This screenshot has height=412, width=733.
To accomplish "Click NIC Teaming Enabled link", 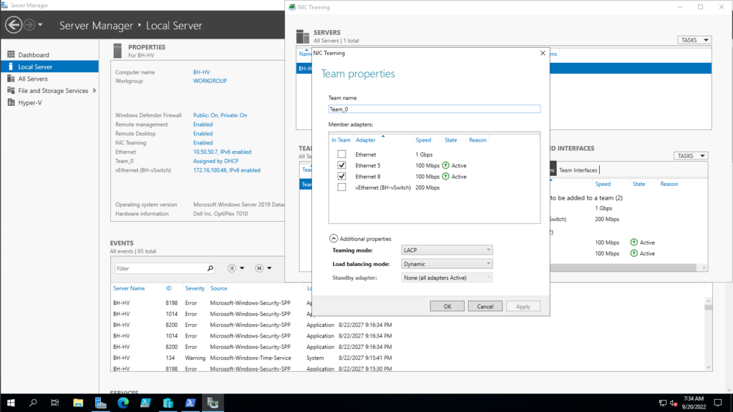I will click(203, 143).
